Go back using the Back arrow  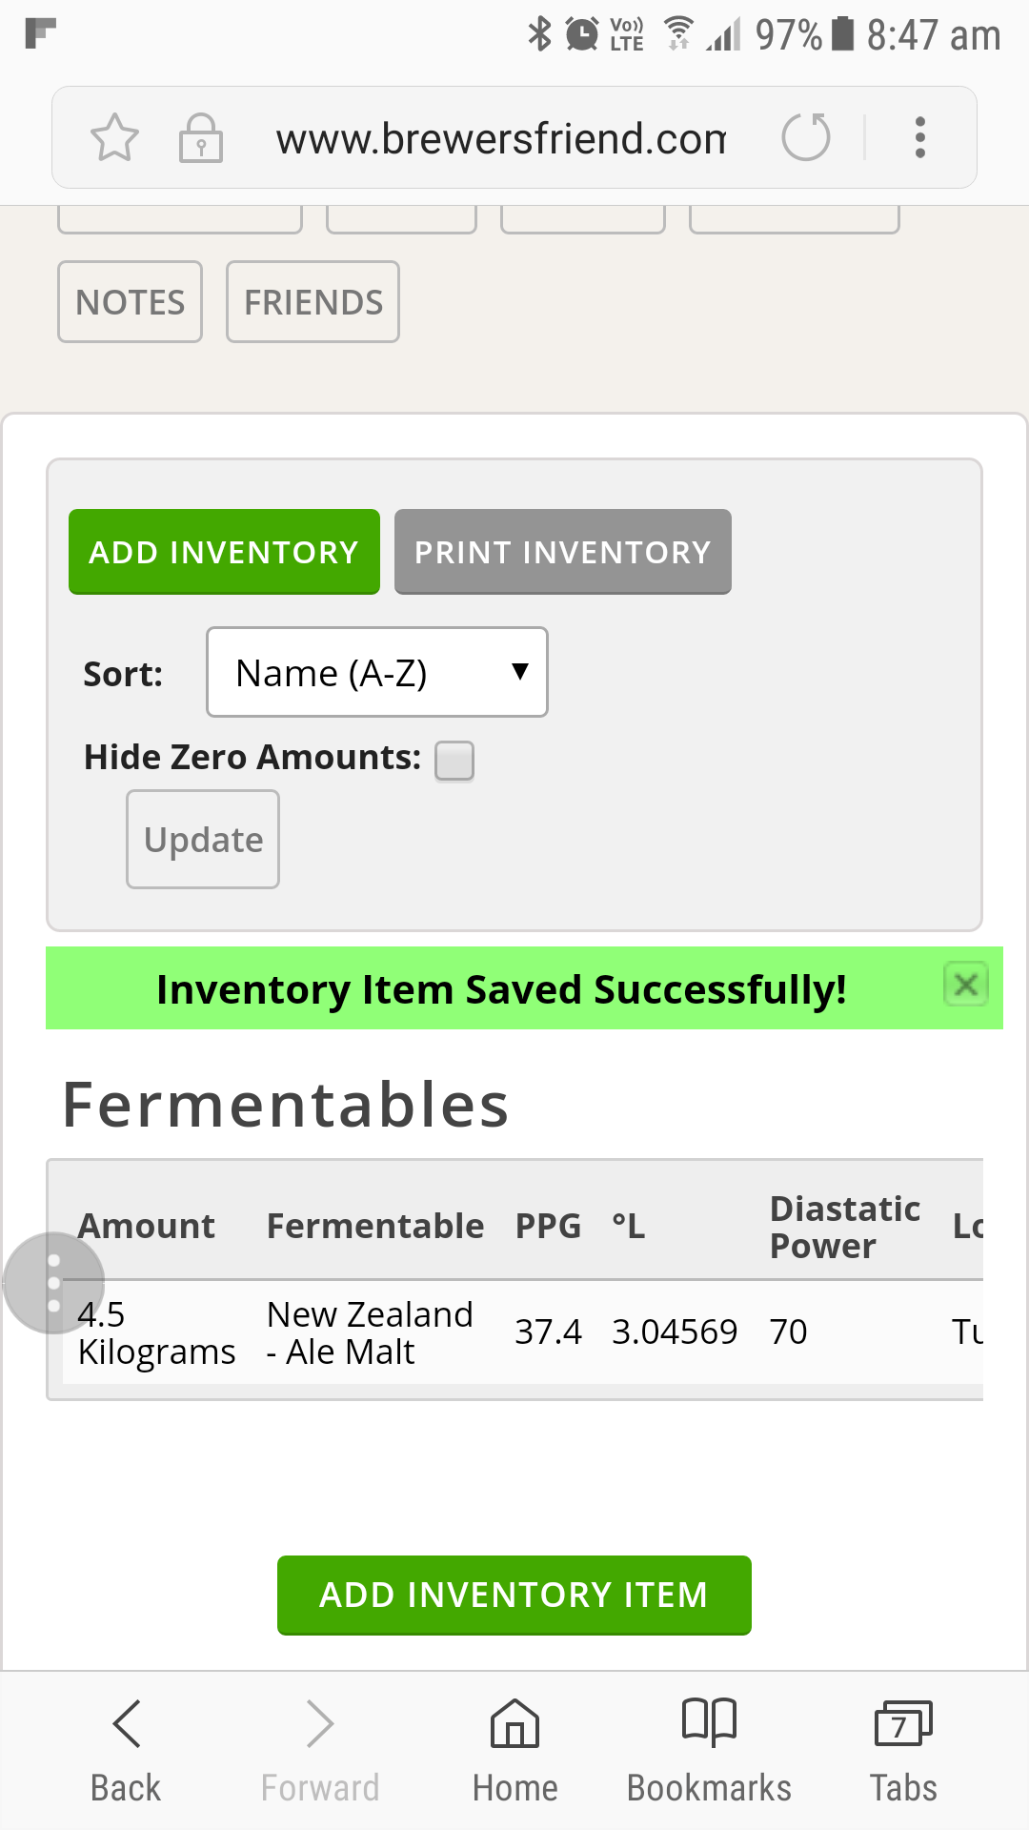[126, 1750]
